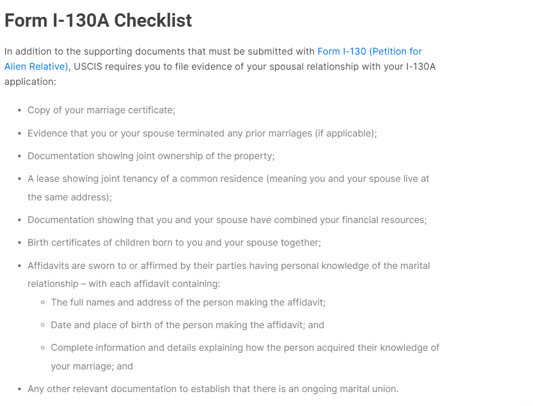Click the word 'USCIS' in the intro paragraph

88,66
